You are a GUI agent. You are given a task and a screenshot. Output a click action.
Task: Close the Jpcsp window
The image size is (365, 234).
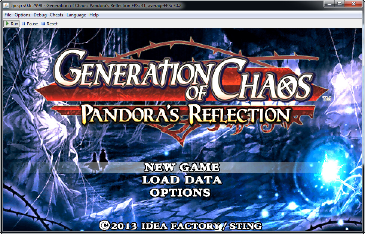click(353, 4)
